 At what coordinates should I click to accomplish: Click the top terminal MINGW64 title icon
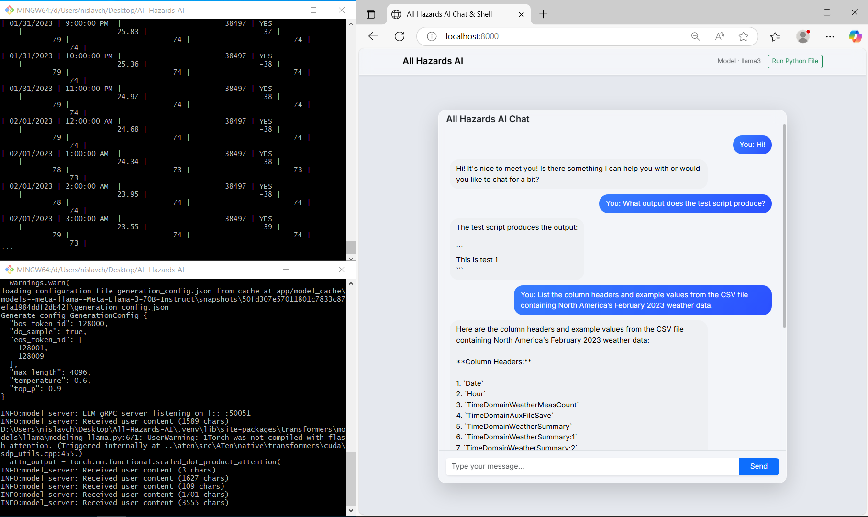pyautogui.click(x=9, y=10)
